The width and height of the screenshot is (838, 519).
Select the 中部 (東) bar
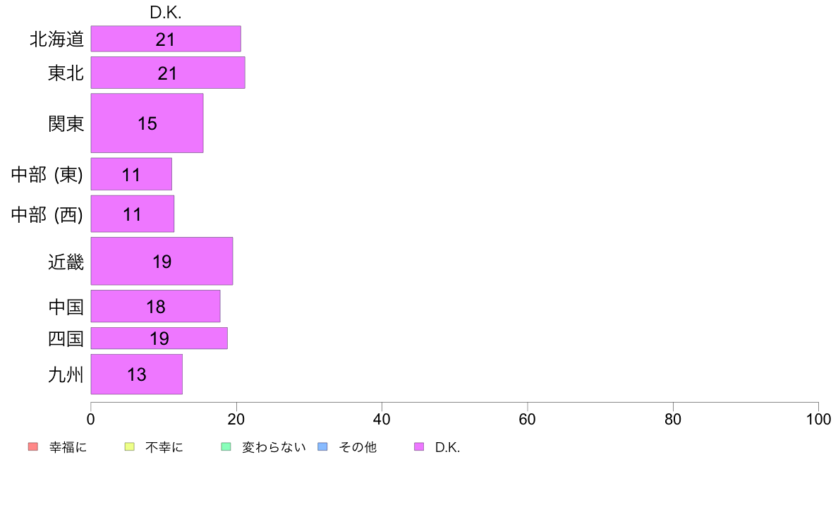coord(131,174)
